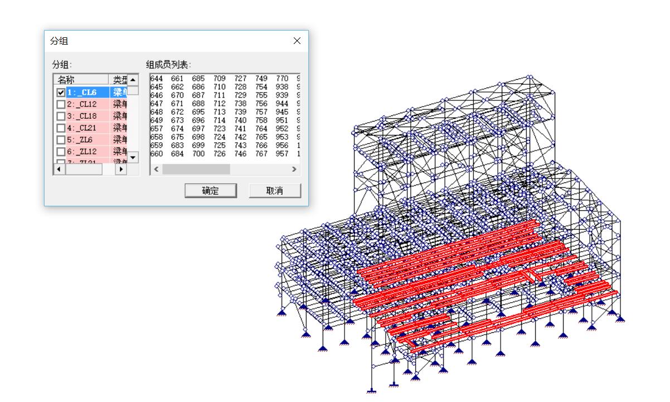Viewport: 670px width, 402px height.
Task: Check the 6:_ZL12 group checkbox
Action: pos(61,151)
